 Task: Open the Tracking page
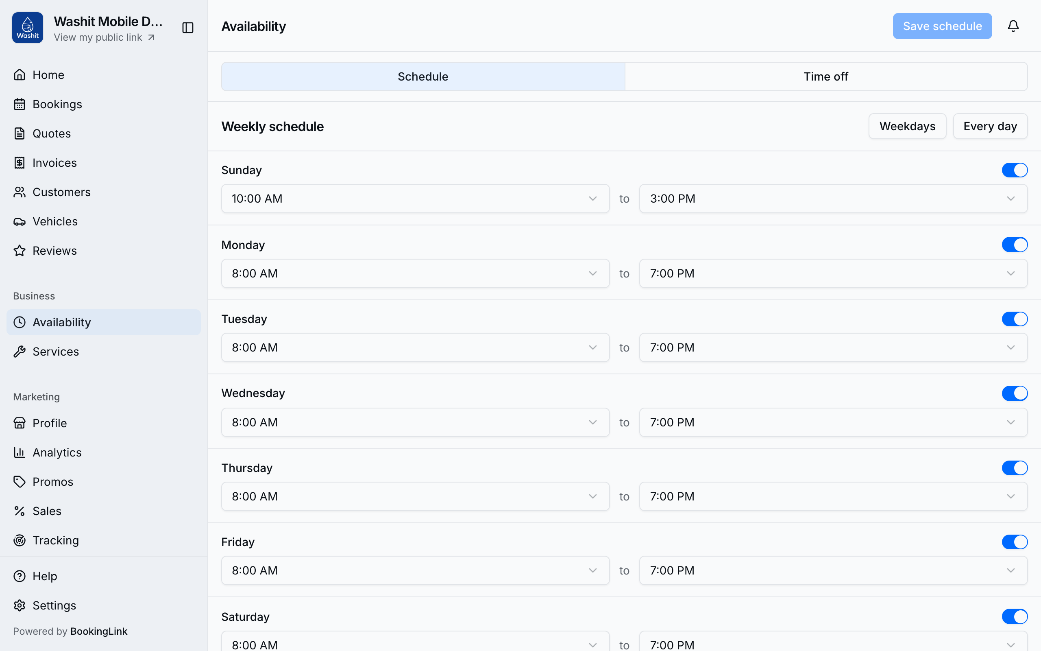click(x=103, y=540)
